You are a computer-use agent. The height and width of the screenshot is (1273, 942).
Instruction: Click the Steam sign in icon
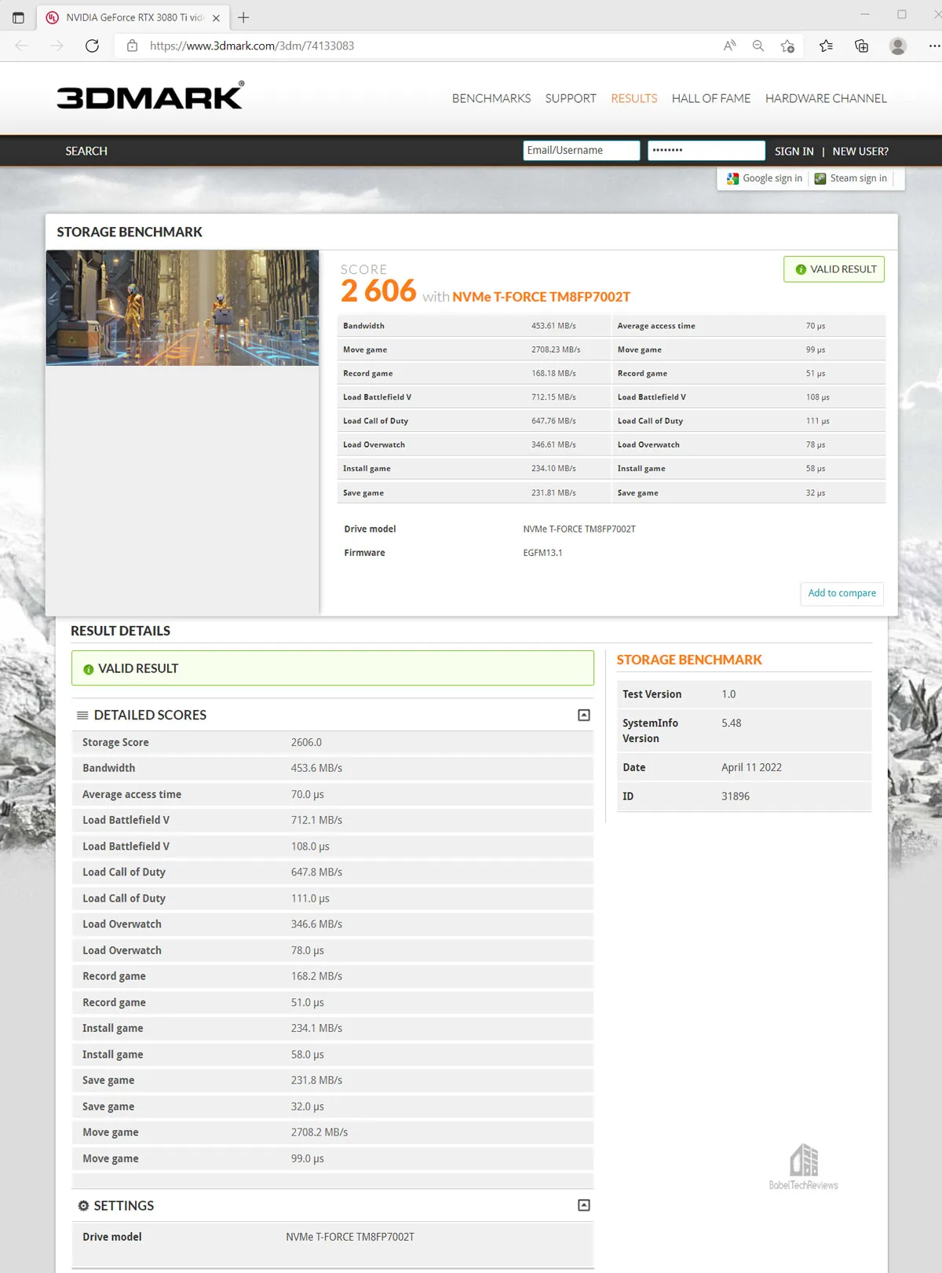coord(820,178)
